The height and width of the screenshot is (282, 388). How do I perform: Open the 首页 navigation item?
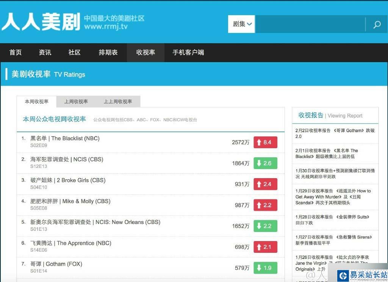(x=15, y=52)
